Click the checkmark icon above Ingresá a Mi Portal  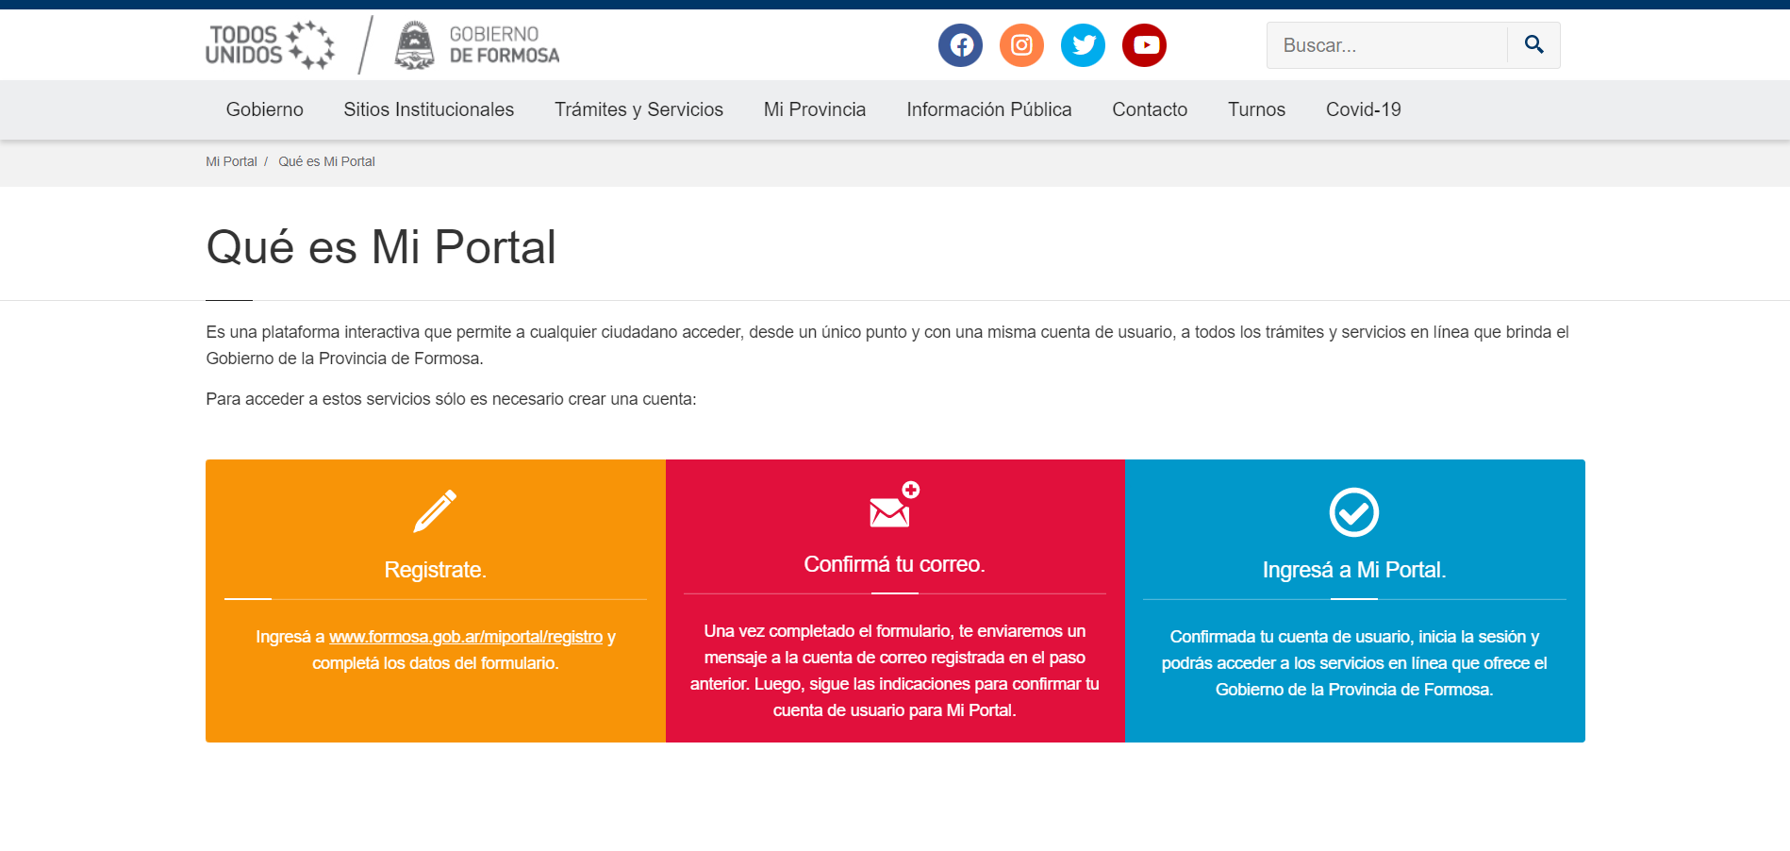tap(1354, 512)
